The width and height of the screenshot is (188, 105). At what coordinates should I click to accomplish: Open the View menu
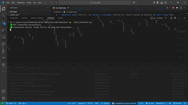(29, 2)
